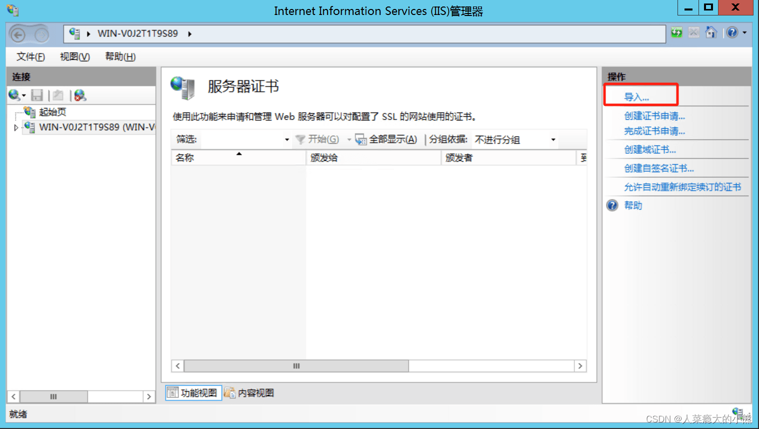Open the 文件(F) menu

click(x=30, y=56)
